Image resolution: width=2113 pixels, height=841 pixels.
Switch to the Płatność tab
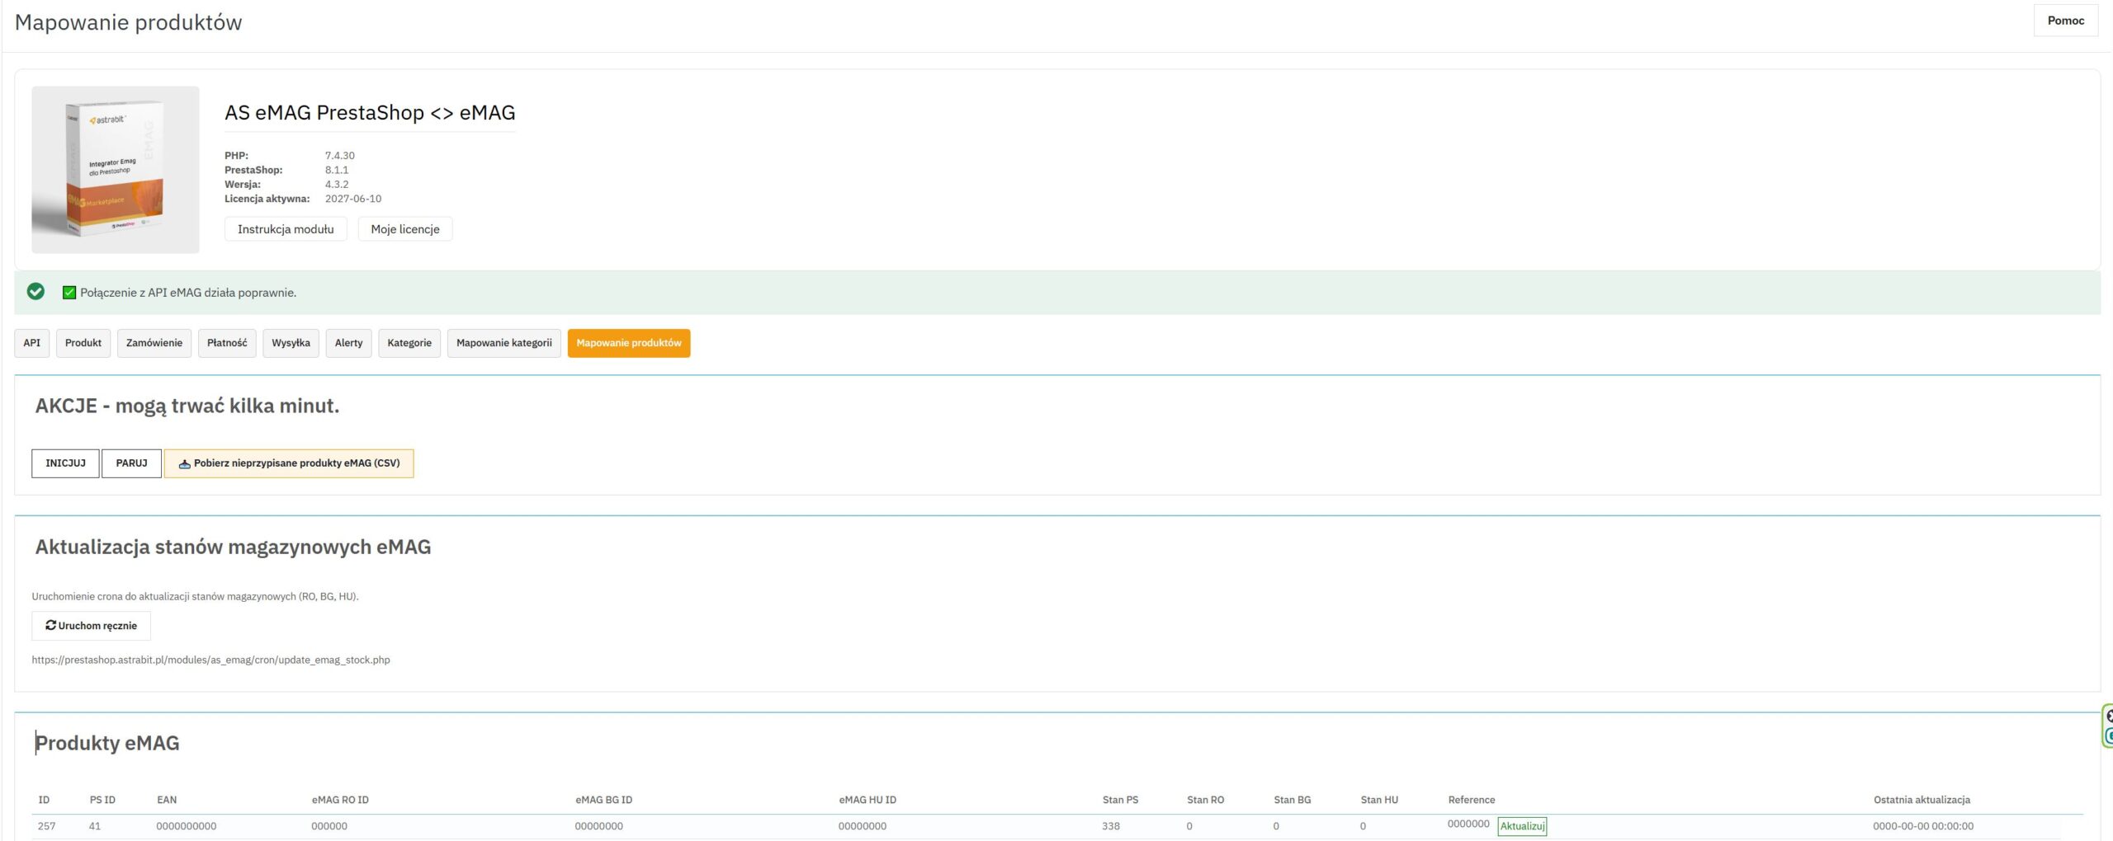[x=227, y=343]
